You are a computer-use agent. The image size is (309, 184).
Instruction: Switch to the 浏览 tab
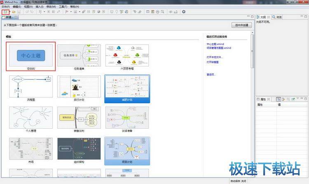pos(279,17)
